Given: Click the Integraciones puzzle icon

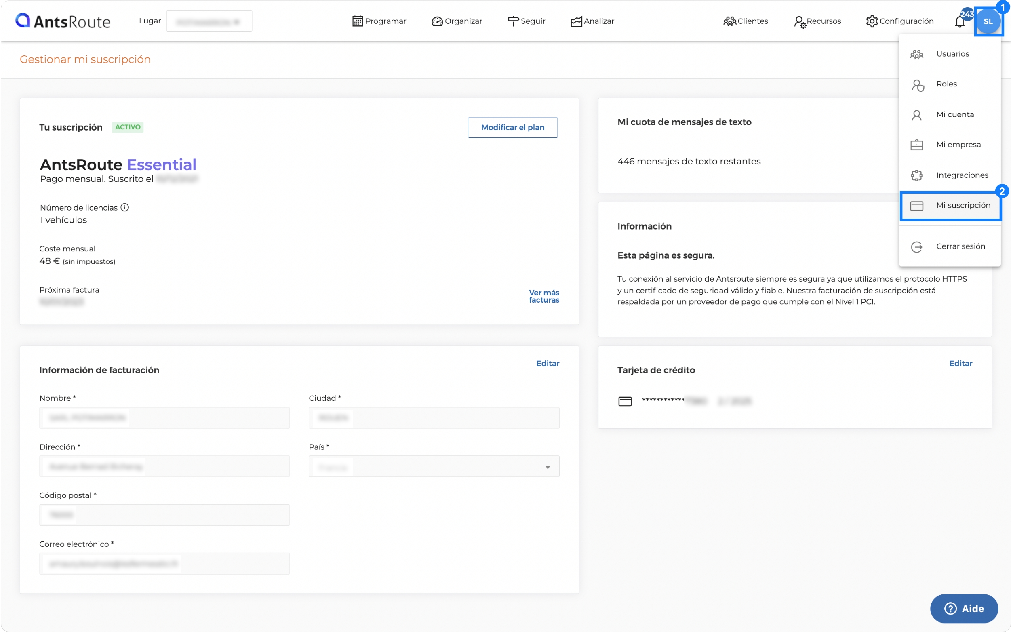Looking at the screenshot, I should (x=916, y=175).
